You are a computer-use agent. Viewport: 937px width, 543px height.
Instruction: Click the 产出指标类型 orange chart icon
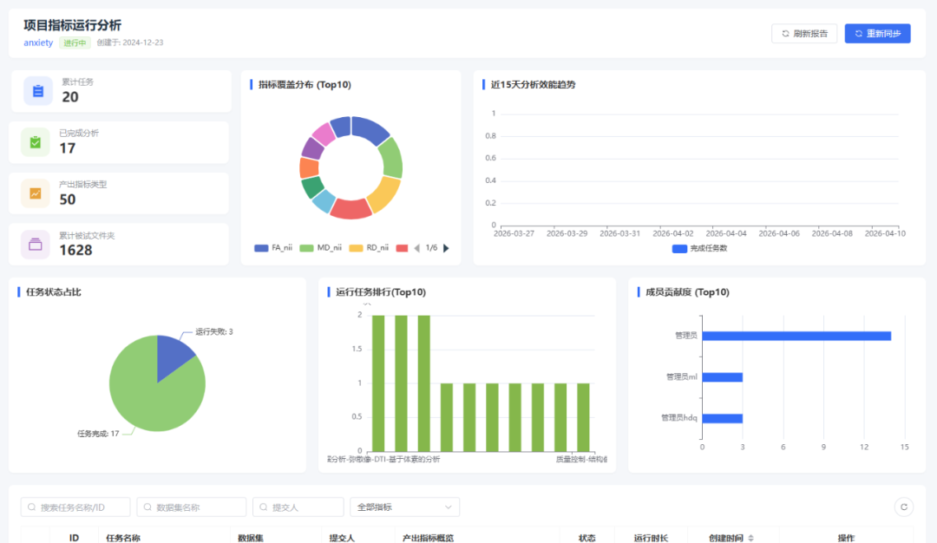36,193
